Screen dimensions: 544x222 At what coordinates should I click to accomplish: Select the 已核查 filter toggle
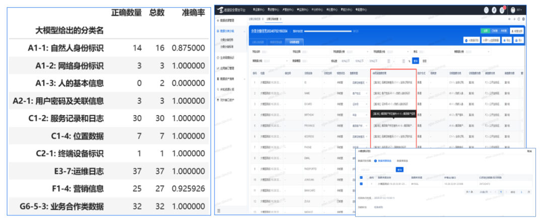(495, 31)
